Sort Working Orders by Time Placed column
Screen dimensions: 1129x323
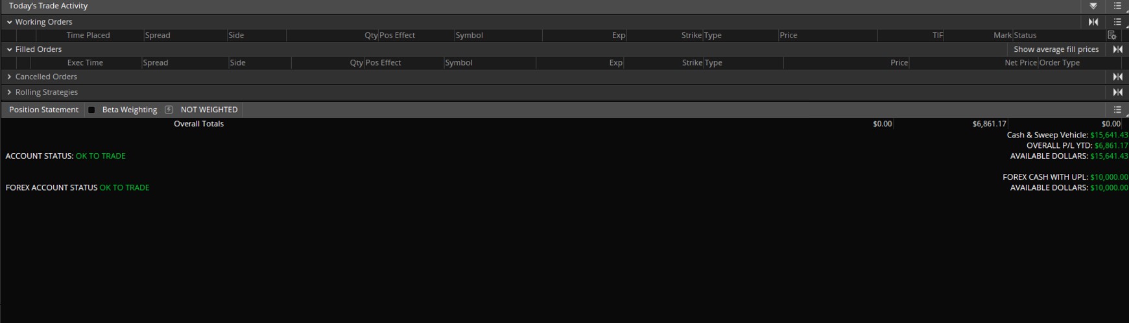(x=88, y=36)
